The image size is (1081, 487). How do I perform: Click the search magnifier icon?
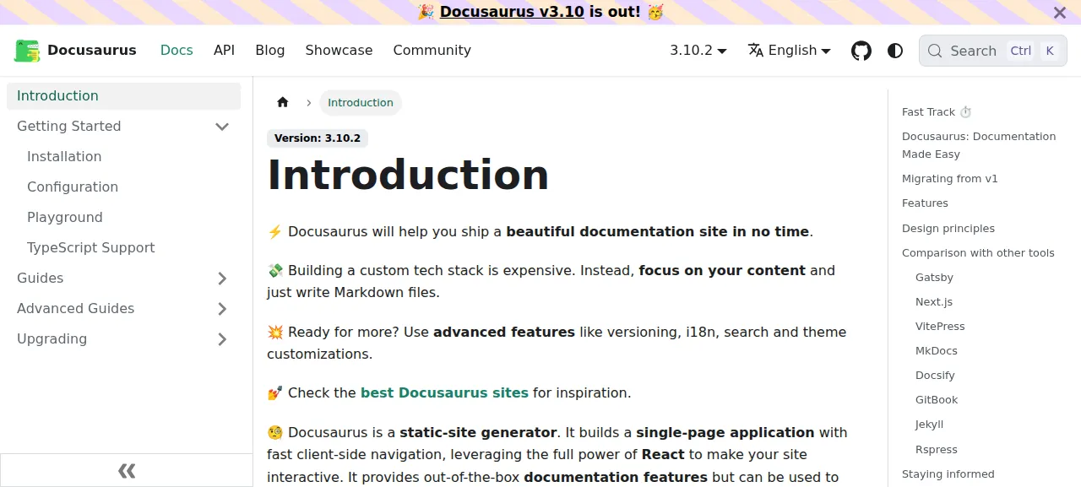click(x=935, y=51)
